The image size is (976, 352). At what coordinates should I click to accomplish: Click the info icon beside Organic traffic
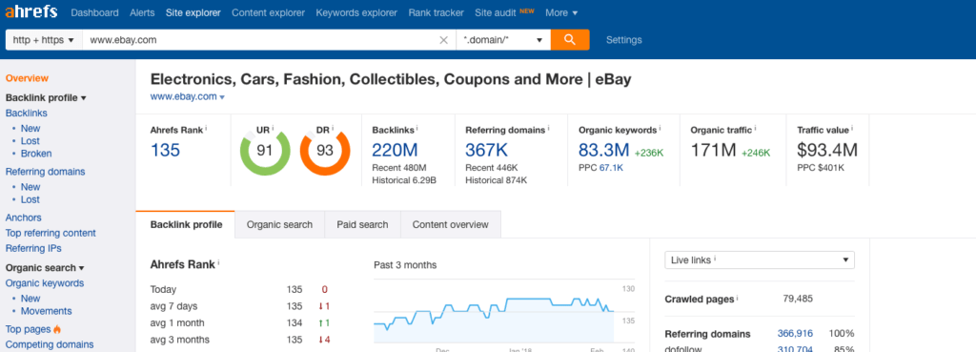click(x=755, y=129)
